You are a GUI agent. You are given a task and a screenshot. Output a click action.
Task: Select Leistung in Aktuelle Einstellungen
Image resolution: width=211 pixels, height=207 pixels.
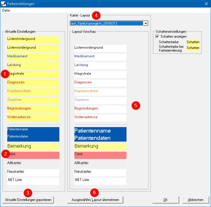(x=33, y=66)
